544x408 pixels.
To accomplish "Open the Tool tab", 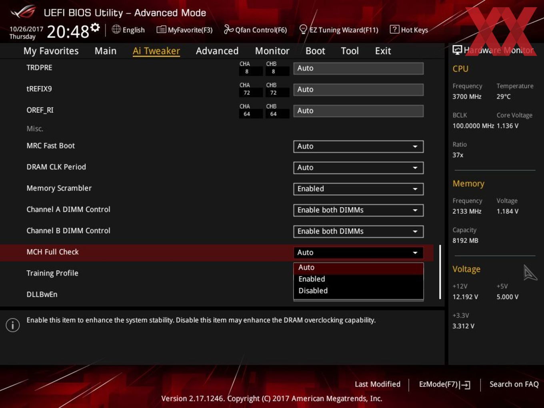I will point(350,51).
